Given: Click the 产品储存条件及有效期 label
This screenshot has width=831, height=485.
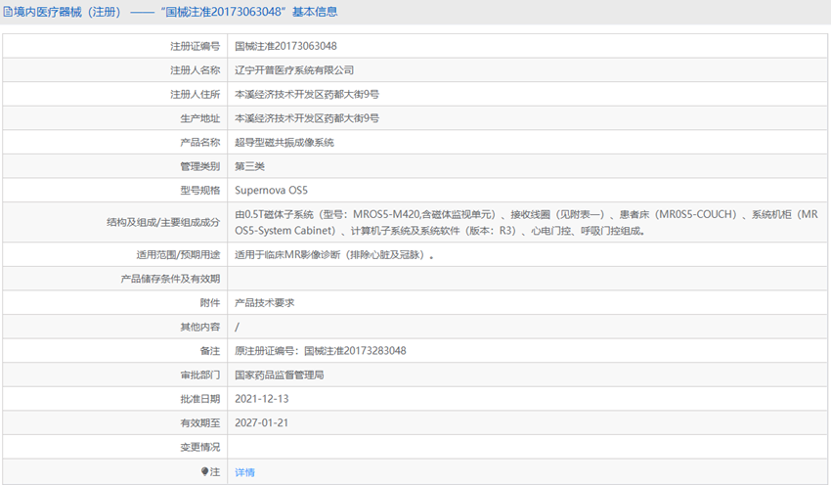Looking at the screenshot, I should [x=170, y=279].
